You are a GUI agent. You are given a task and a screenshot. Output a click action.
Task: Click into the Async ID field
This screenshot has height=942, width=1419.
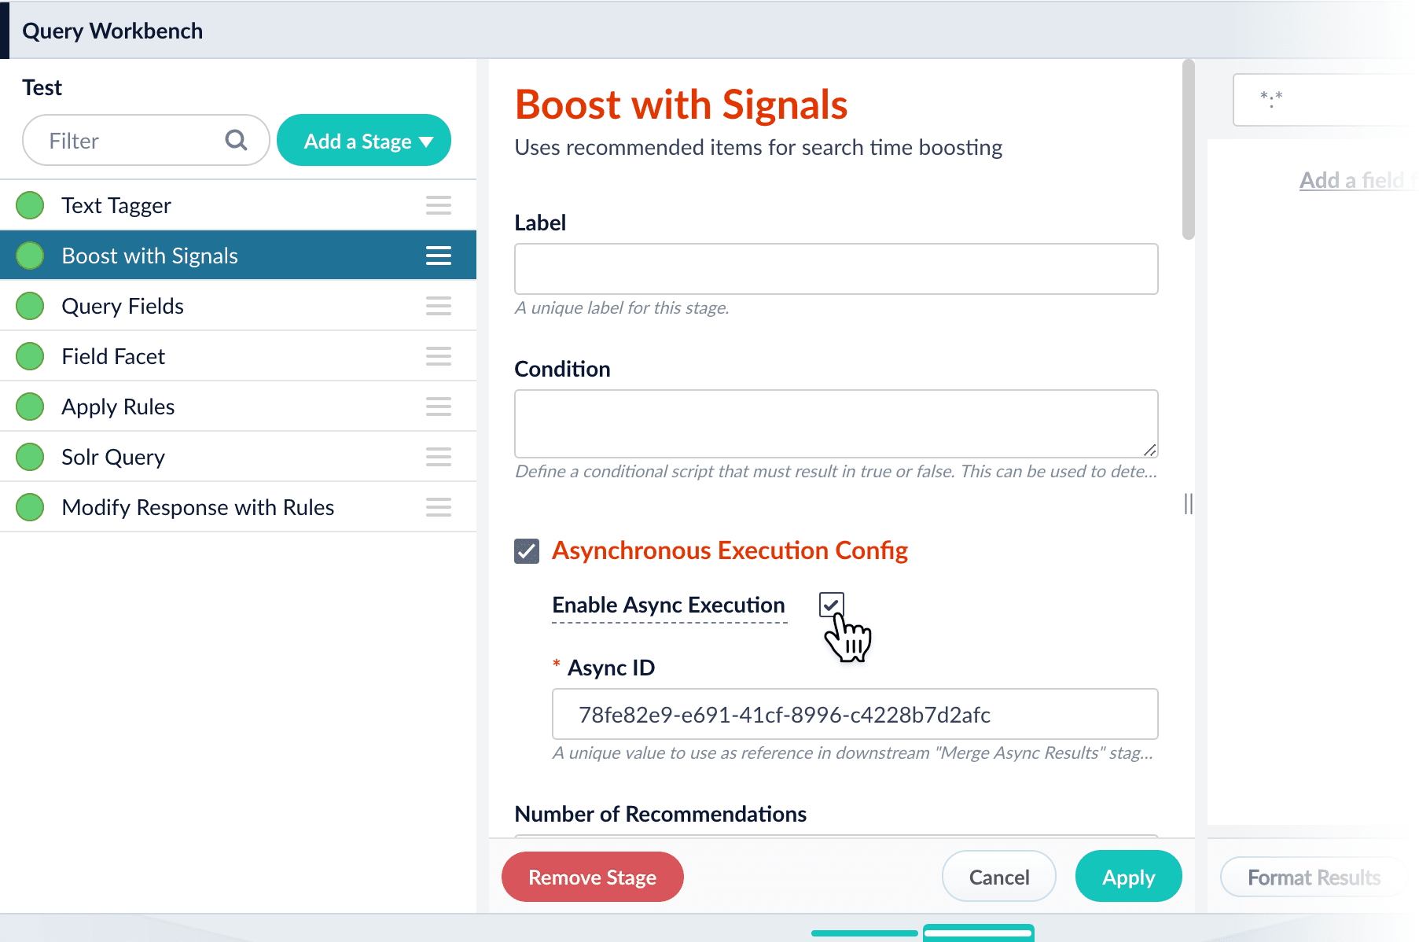click(855, 714)
